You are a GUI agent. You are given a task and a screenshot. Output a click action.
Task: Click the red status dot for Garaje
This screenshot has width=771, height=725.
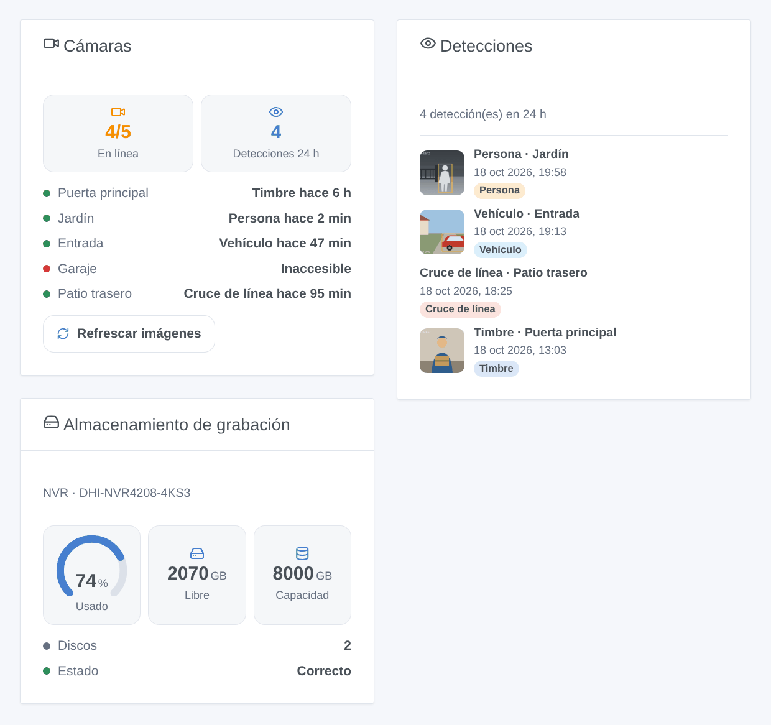tap(47, 269)
